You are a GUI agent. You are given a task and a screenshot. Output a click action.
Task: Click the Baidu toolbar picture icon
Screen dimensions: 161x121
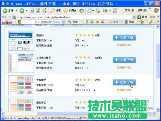tap(92, 22)
